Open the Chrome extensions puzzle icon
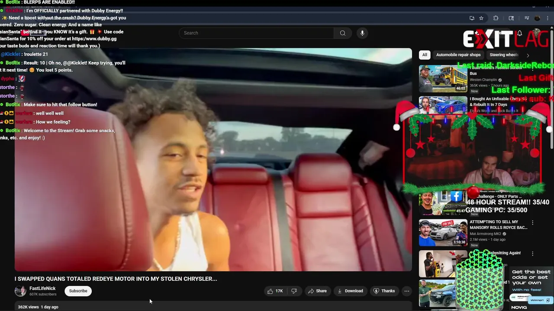The image size is (554, 311). (496, 18)
